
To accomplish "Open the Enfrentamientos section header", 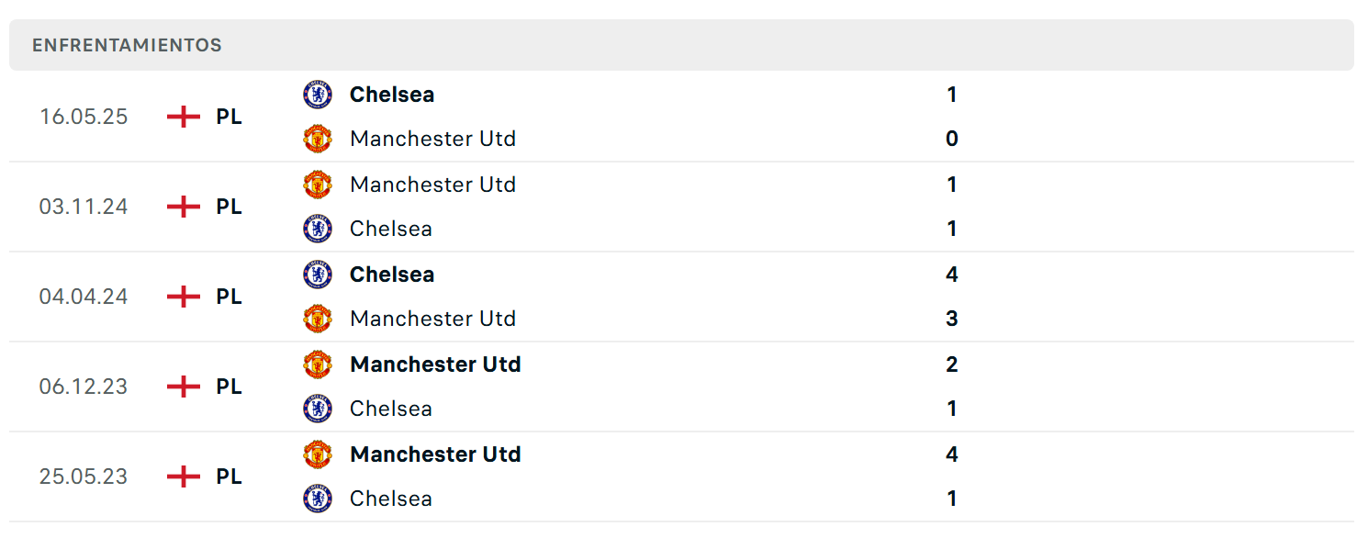I will click(681, 45).
